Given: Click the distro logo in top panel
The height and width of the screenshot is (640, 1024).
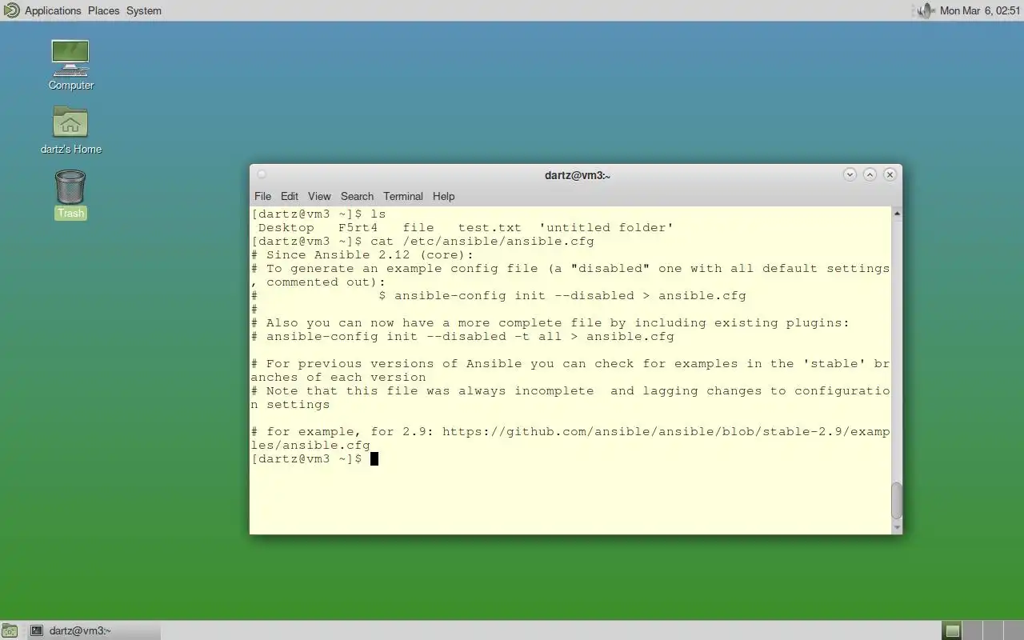Looking at the screenshot, I should [11, 10].
